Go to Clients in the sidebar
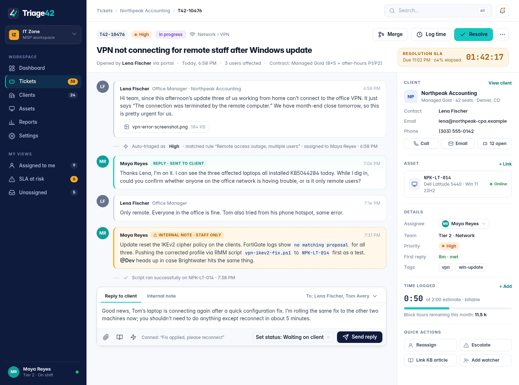 [x=43, y=95]
